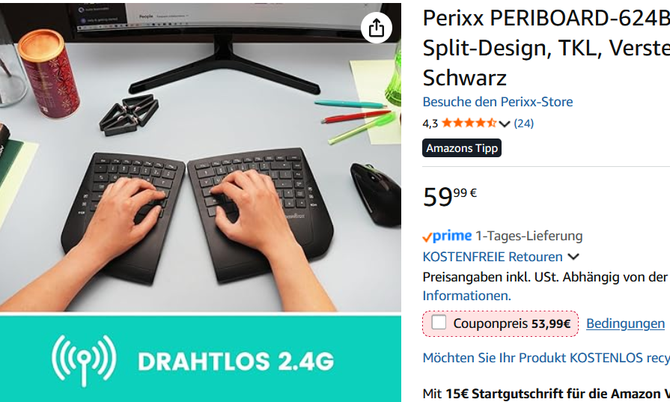Open the Bedingungen coupon terms link
Screen dimensions: 670x402
click(625, 324)
